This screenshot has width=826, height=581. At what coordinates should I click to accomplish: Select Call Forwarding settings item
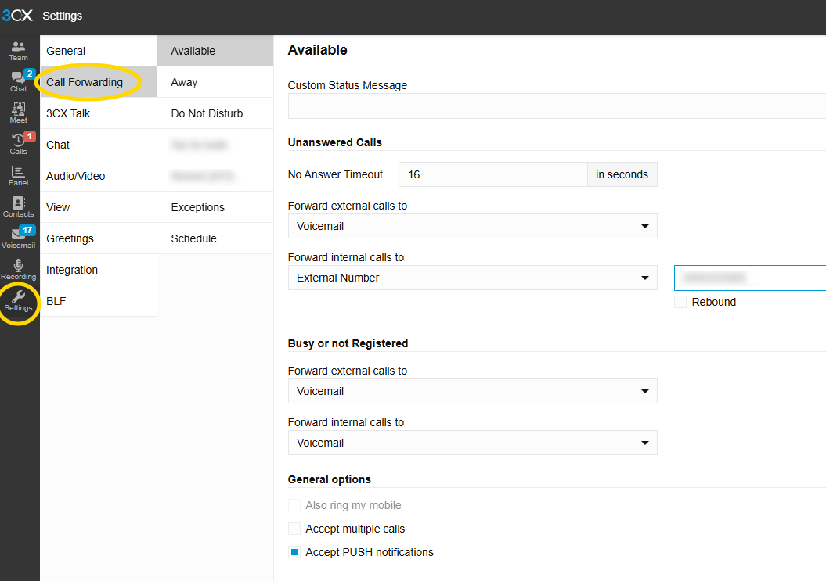99,82
